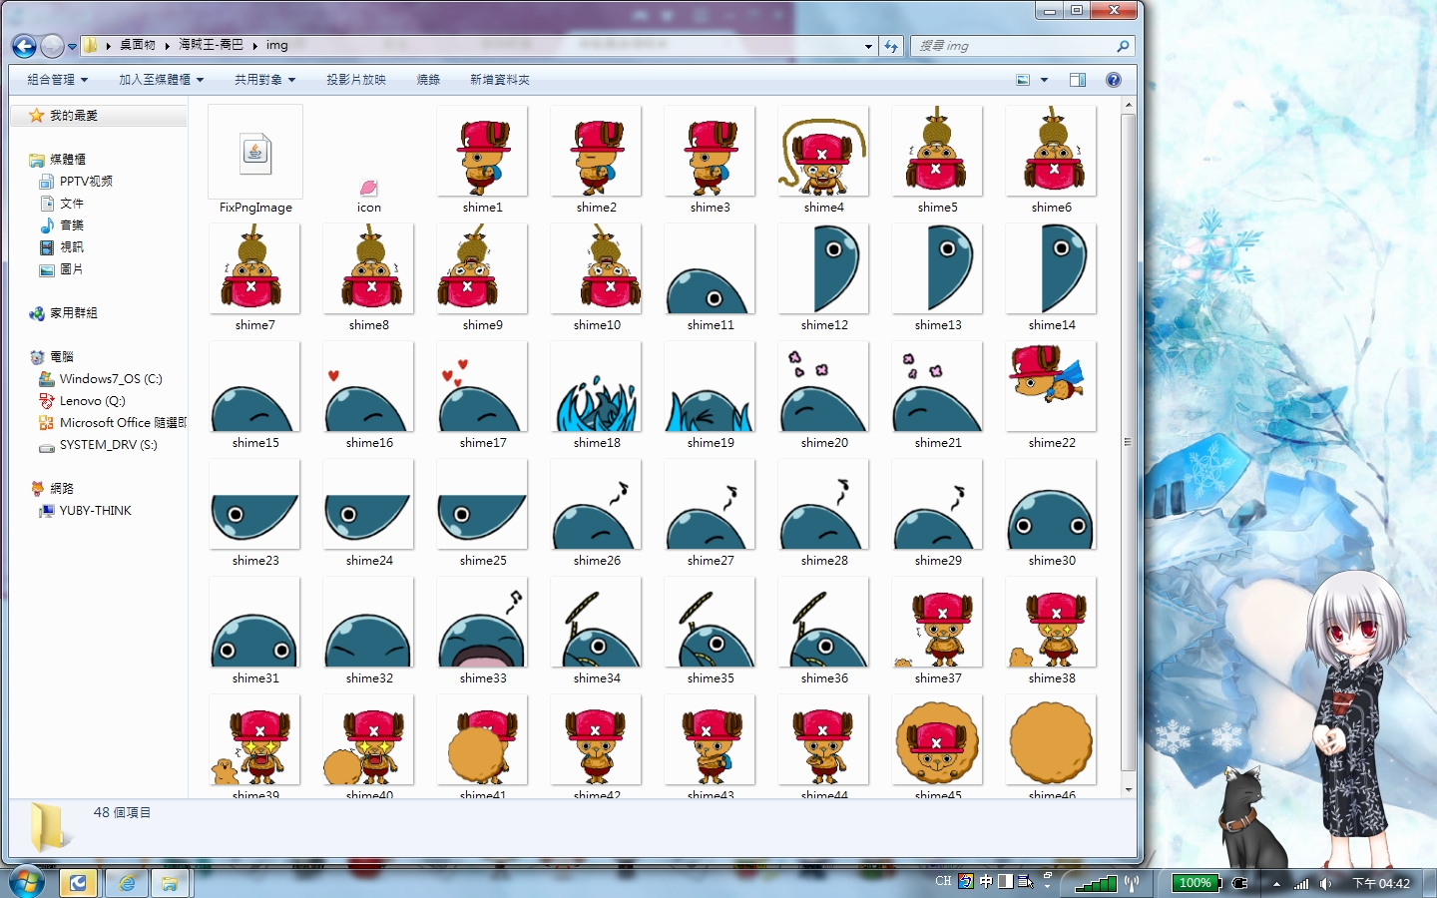This screenshot has height=898, width=1437.
Task: Open the 加入至媒體櫃 dropdown
Action: (161, 80)
